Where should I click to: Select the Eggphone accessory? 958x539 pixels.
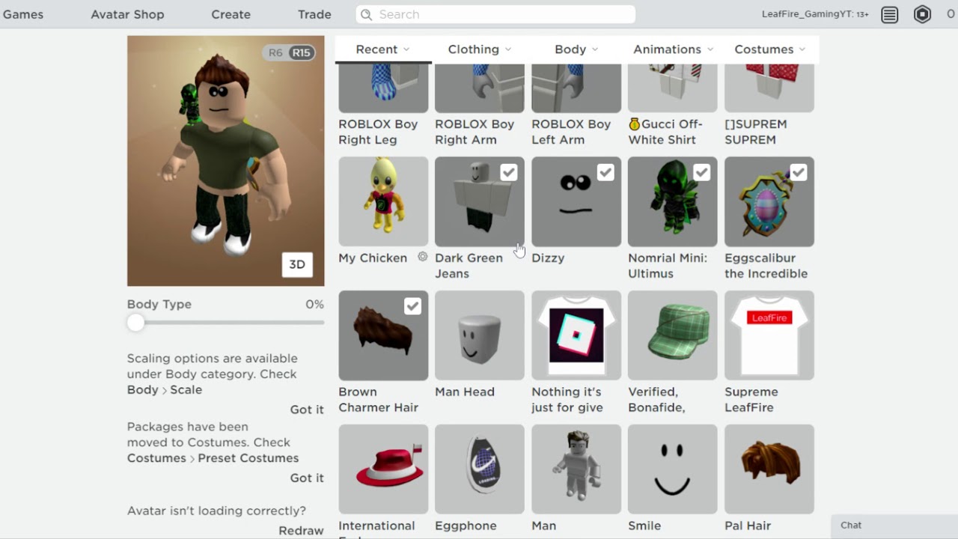pyautogui.click(x=480, y=469)
